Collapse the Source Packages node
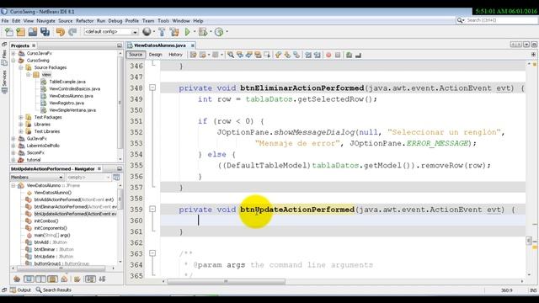Screen dimensions: 539x303 21,67
